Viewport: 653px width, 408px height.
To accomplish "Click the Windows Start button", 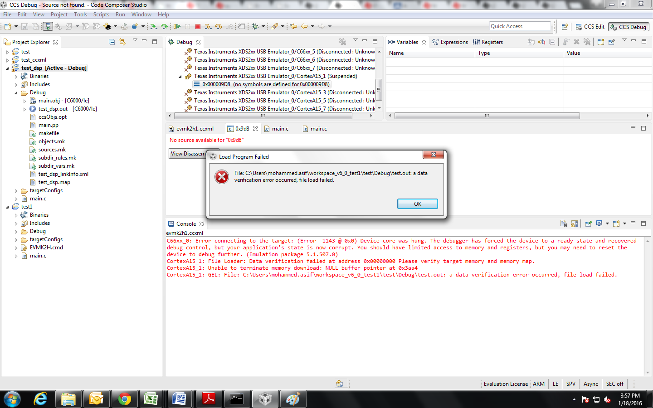I will point(12,399).
